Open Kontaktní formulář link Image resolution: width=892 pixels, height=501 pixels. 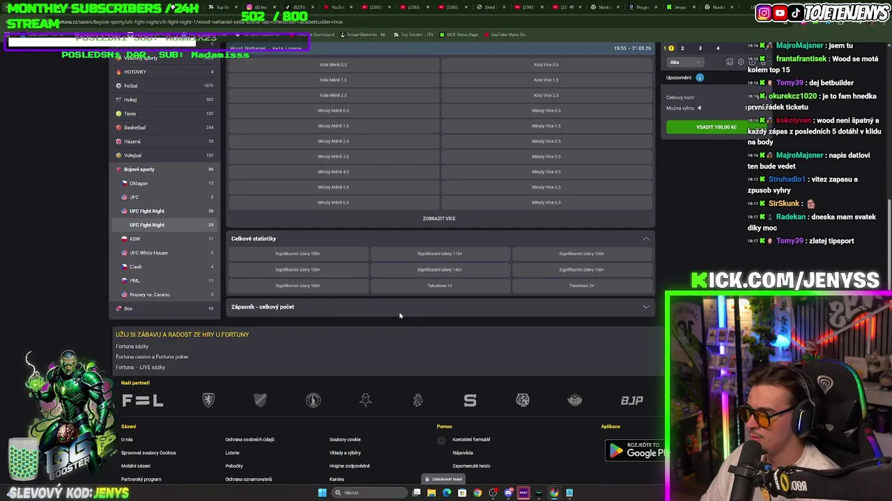pos(471,440)
